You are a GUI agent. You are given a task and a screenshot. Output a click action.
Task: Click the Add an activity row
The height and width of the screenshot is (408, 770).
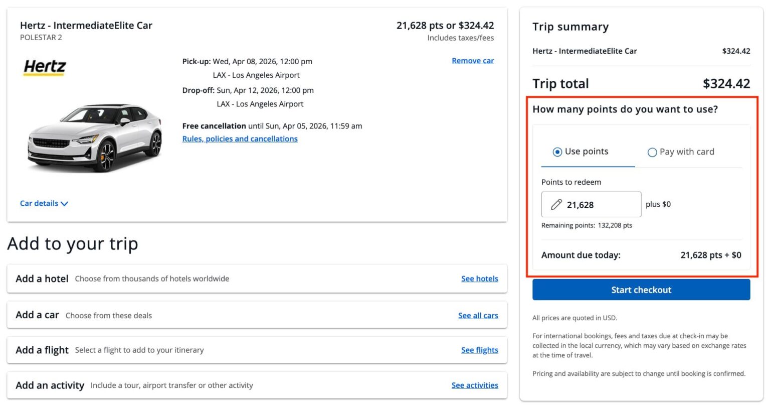pyautogui.click(x=257, y=385)
